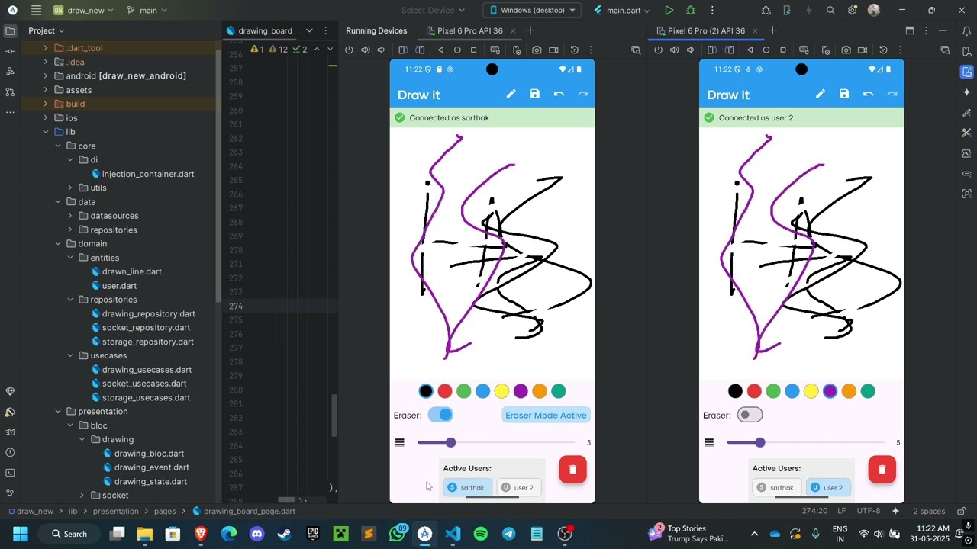
Task: Toggle the power button of the first emulator
Action: 349,50
